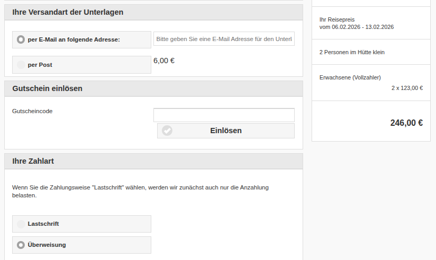Click the Erwachsene (Vollzahler) label
The width and height of the screenshot is (436, 260).
click(x=350, y=77)
